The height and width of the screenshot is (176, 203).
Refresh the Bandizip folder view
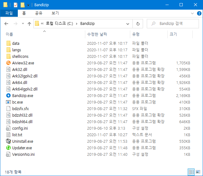click(x=138, y=24)
